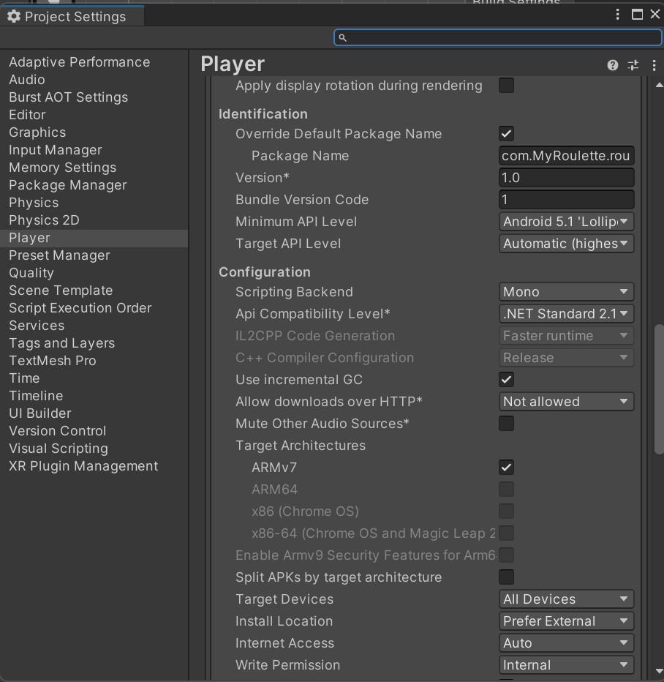Open XR Plugin Management settings
The width and height of the screenshot is (664, 682).
point(83,466)
